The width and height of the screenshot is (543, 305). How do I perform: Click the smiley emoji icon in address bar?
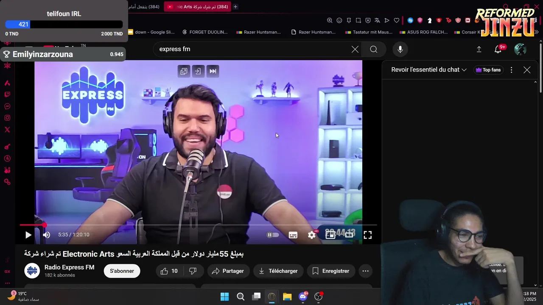[339, 20]
